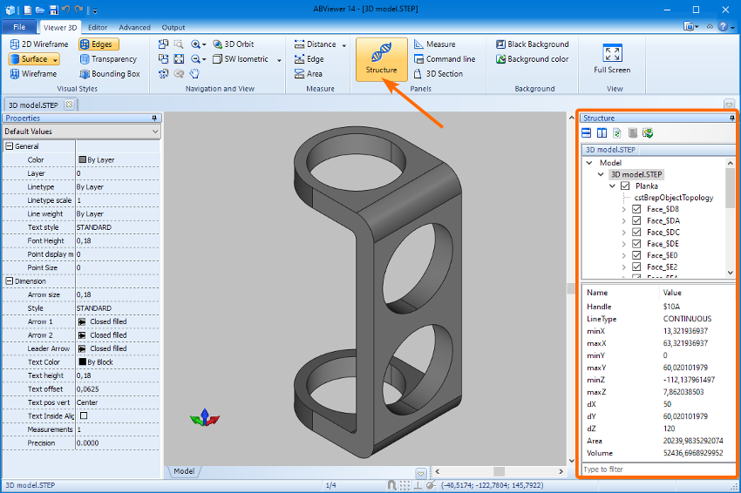The image size is (741, 493).
Task: Open the Surface style dropdown arrow
Action: click(55, 59)
